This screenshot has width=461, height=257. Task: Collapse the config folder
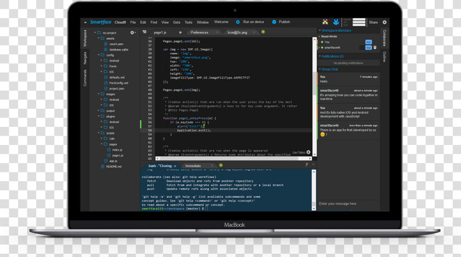[x=98, y=55]
